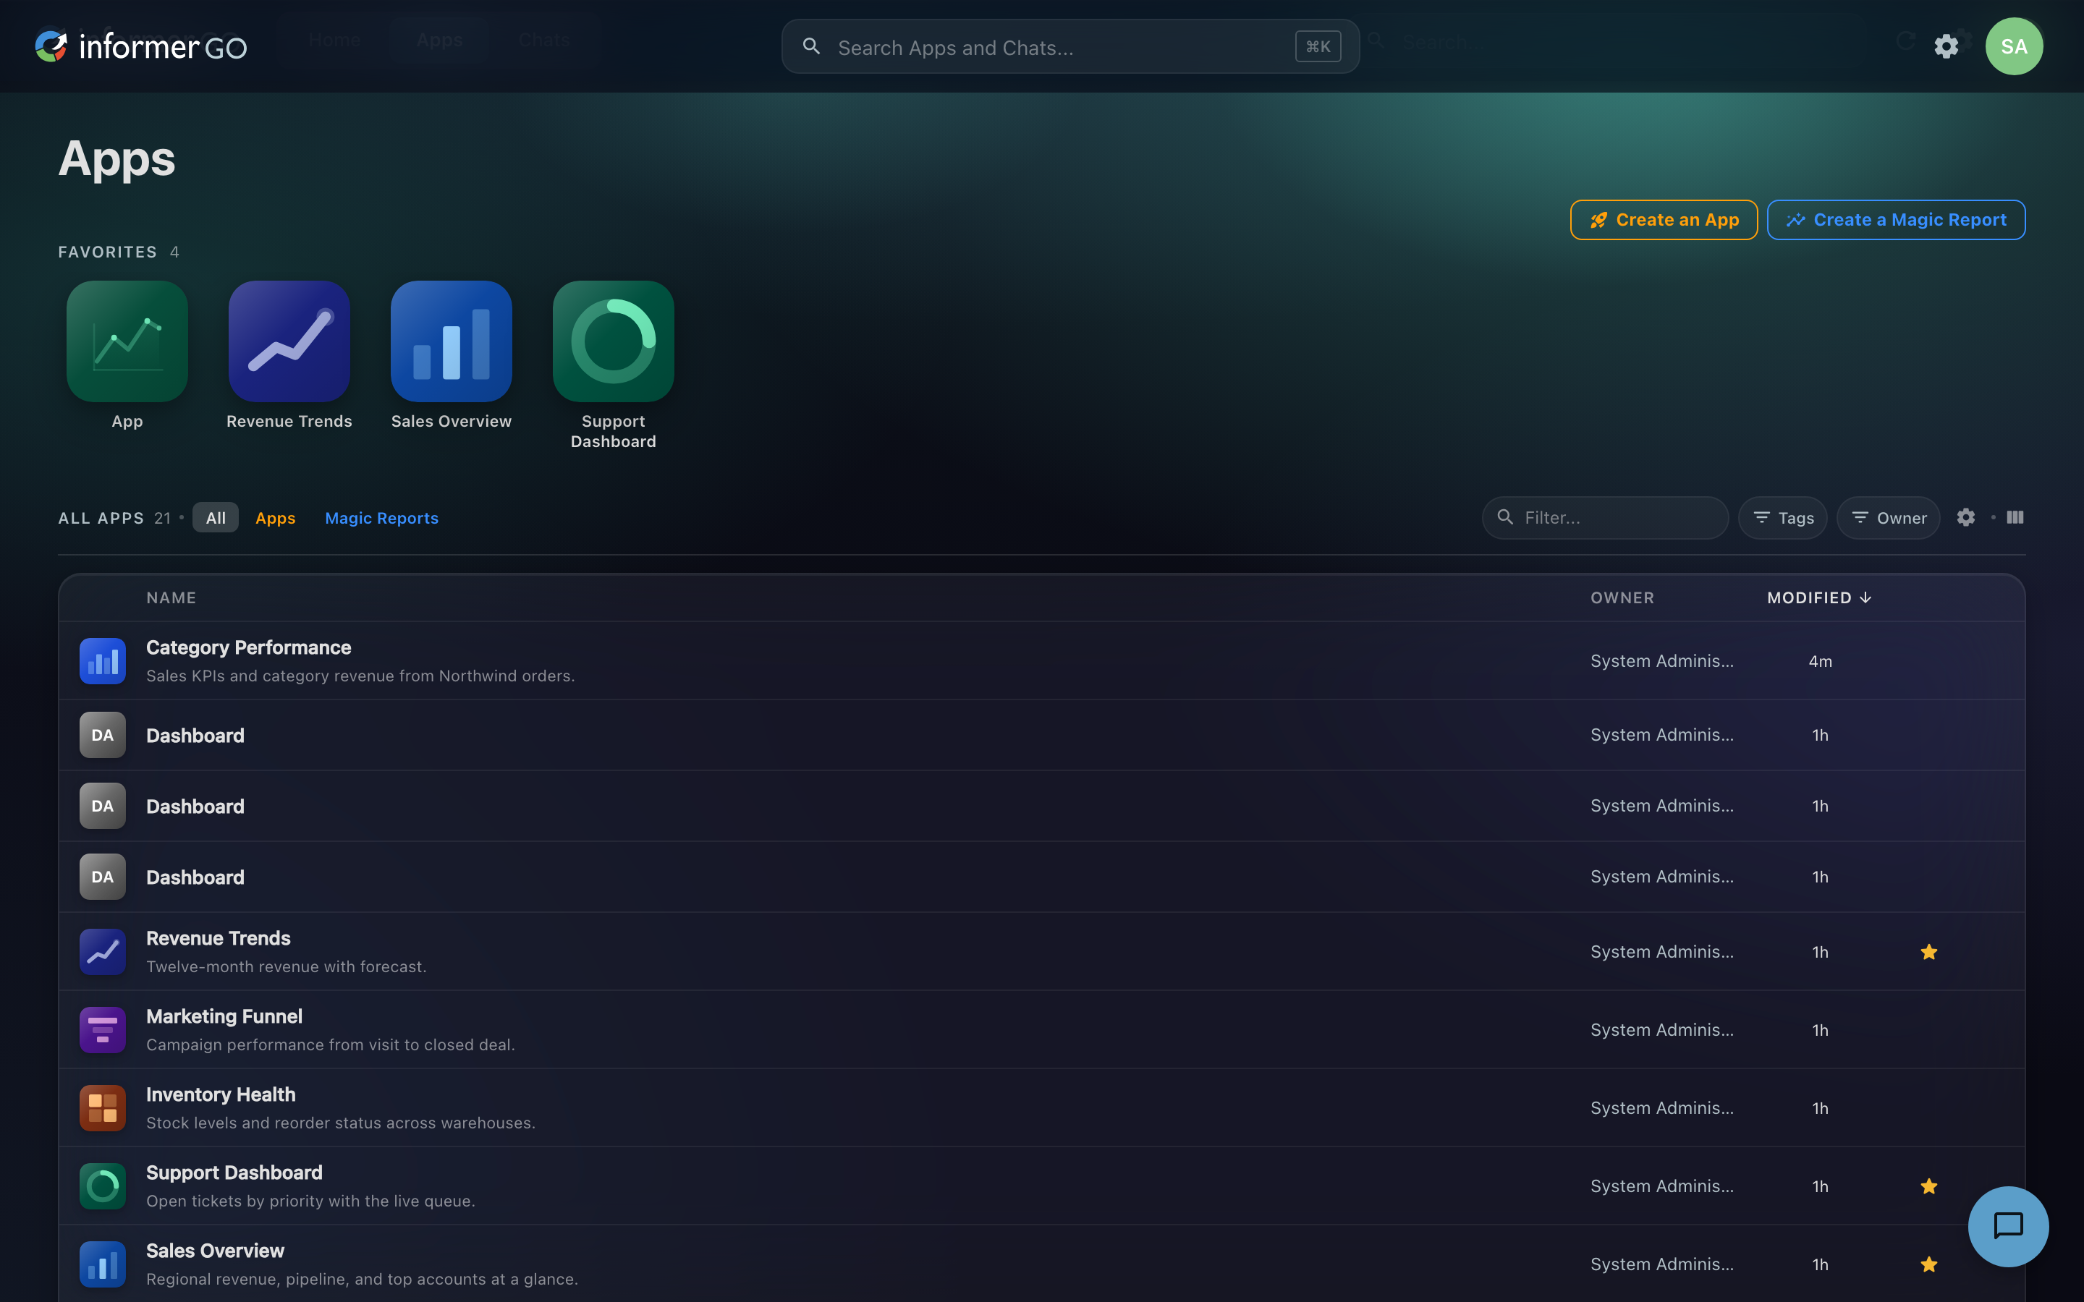
Task: Open the Tags filter dropdown
Action: 1782,517
